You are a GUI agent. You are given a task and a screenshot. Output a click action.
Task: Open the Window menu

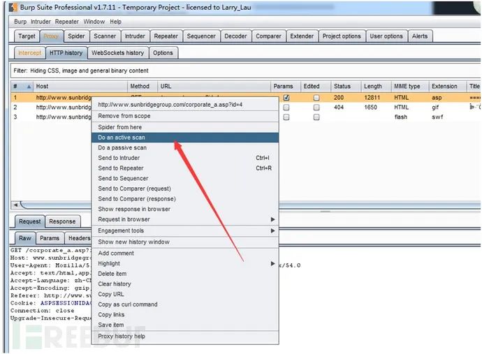pyautogui.click(x=94, y=22)
